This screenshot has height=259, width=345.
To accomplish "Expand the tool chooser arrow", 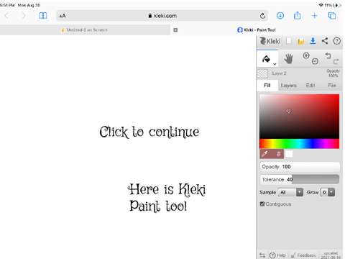I will click(275, 64).
